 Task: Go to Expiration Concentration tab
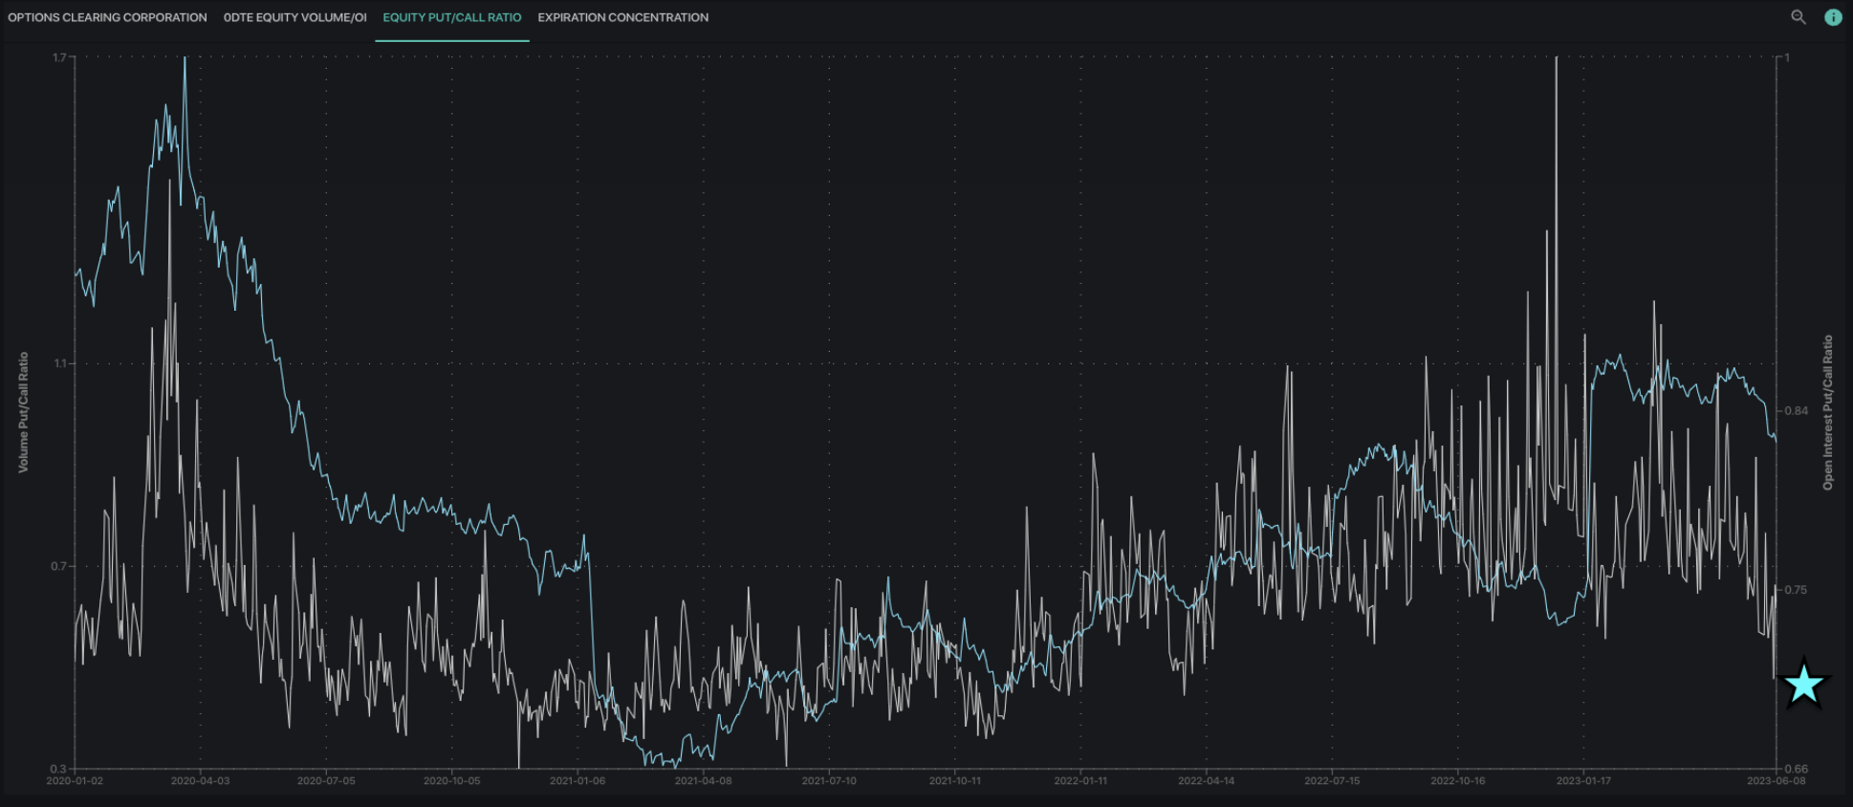pyautogui.click(x=623, y=17)
